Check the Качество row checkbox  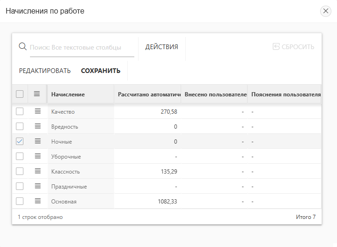20,111
